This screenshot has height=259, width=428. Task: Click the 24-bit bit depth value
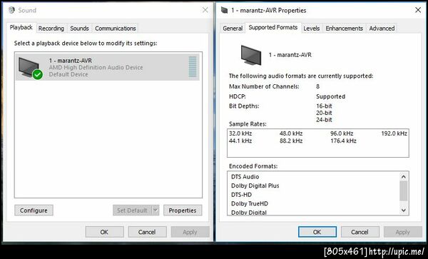click(324, 120)
